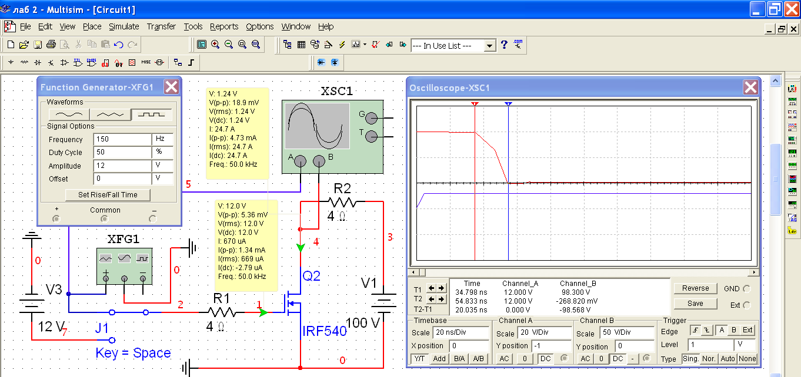Choose square waveform in Function Generator
Screen dimensions: 801x377
click(152, 114)
